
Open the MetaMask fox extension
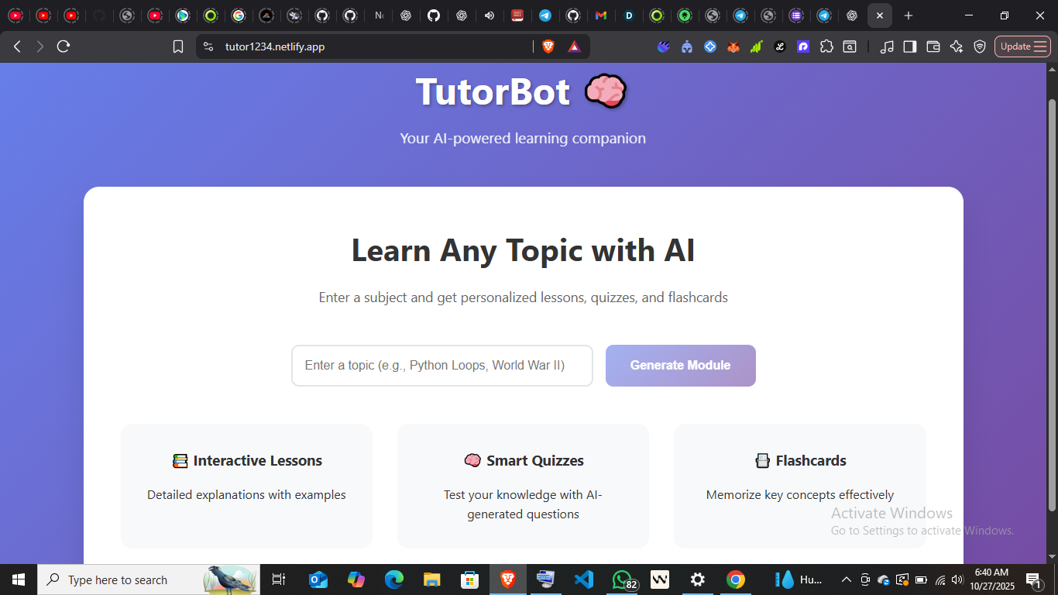733,46
